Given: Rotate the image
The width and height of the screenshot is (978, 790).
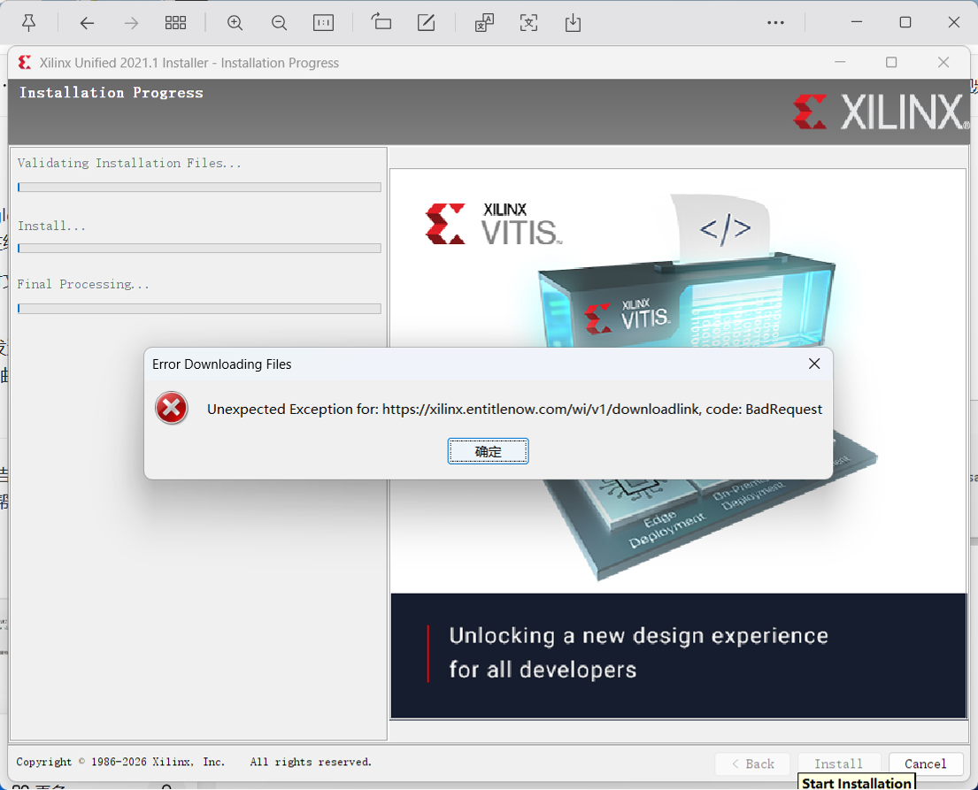Looking at the screenshot, I should 381,22.
